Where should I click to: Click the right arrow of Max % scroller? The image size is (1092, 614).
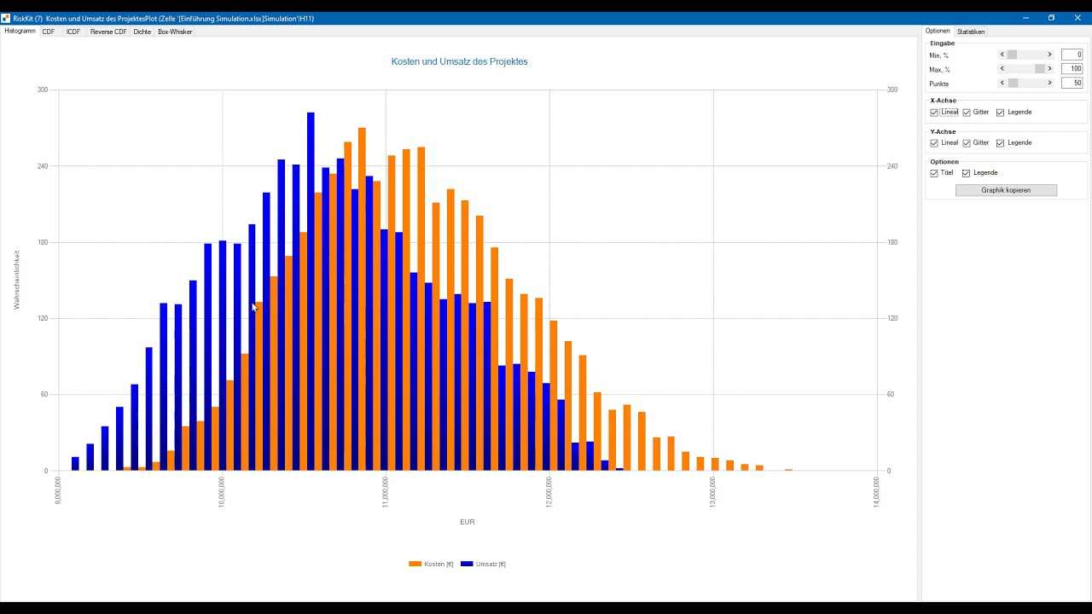[x=1050, y=69]
